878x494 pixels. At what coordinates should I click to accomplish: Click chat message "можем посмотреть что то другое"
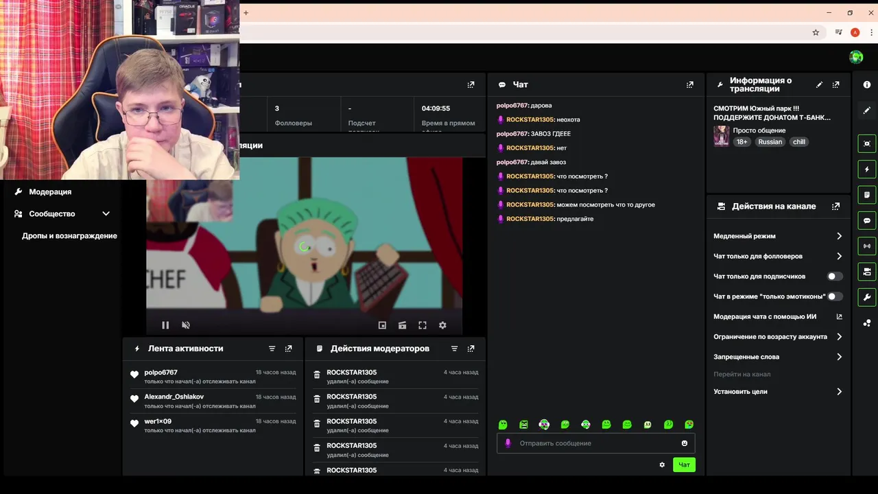606,204
